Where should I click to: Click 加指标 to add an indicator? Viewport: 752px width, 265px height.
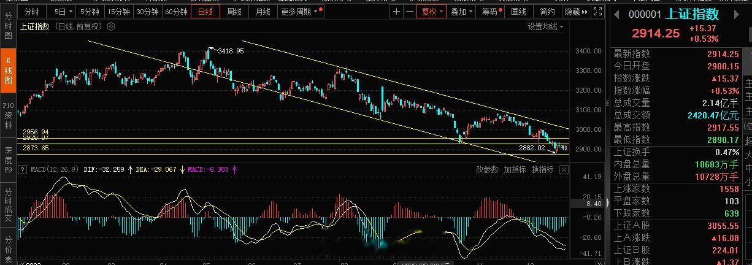click(515, 169)
